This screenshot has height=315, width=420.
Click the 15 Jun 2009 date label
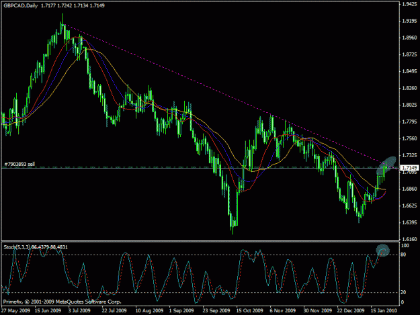48,311
